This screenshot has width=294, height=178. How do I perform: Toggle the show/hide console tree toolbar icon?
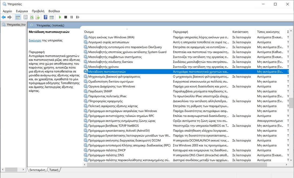[18, 17]
